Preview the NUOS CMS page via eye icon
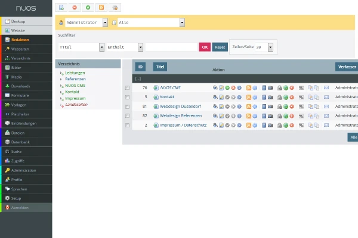Image resolution: width=358 pixels, height=238 pixels. (215, 87)
